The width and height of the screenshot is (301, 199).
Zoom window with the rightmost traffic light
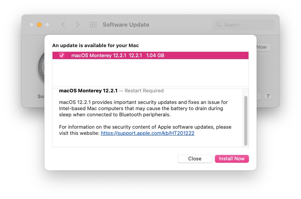(47, 25)
